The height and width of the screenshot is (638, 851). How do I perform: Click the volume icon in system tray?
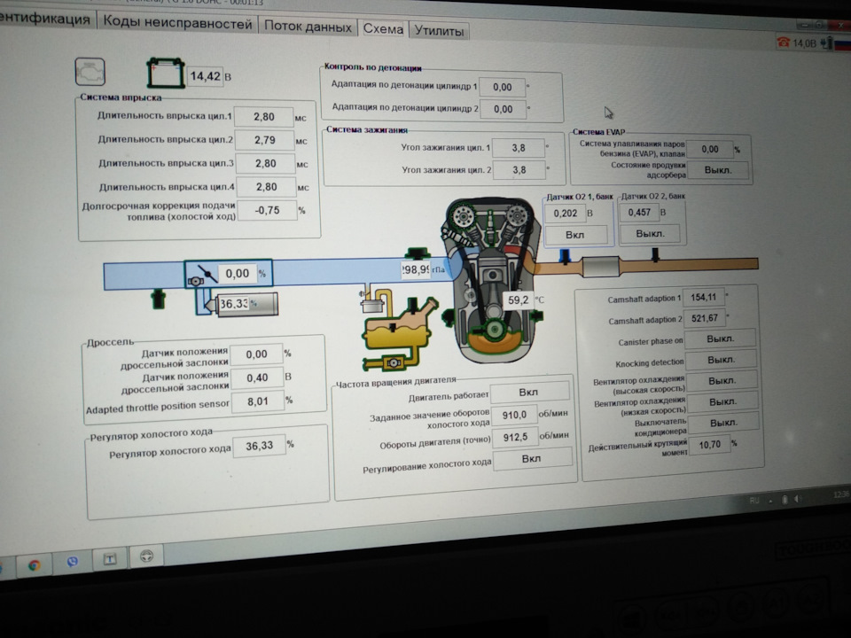799,499
